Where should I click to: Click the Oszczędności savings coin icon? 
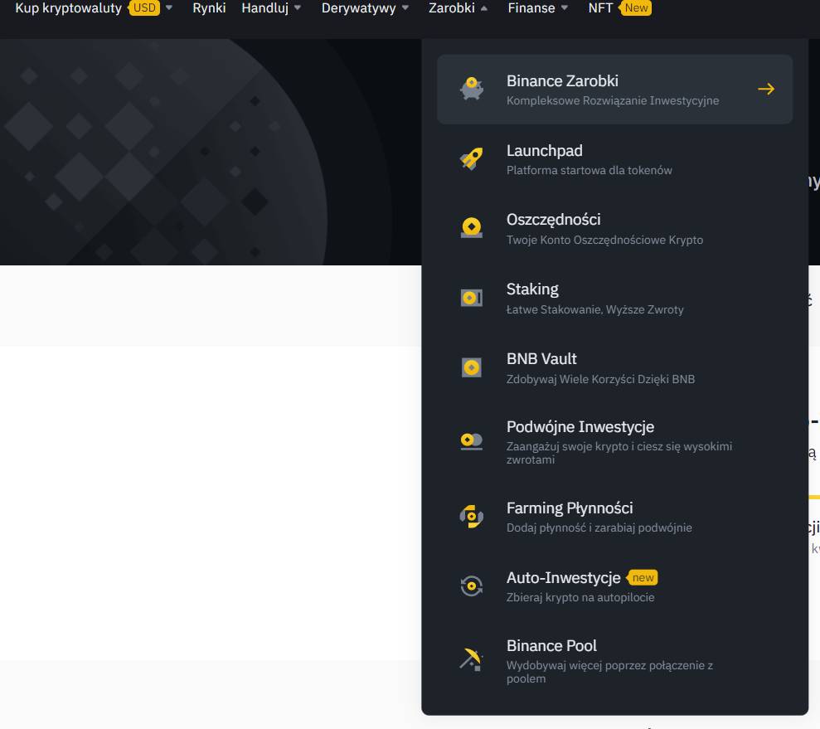tap(472, 228)
